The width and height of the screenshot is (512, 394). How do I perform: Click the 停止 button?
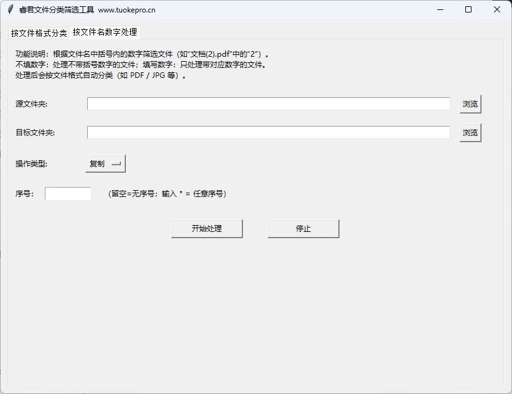[x=303, y=228]
